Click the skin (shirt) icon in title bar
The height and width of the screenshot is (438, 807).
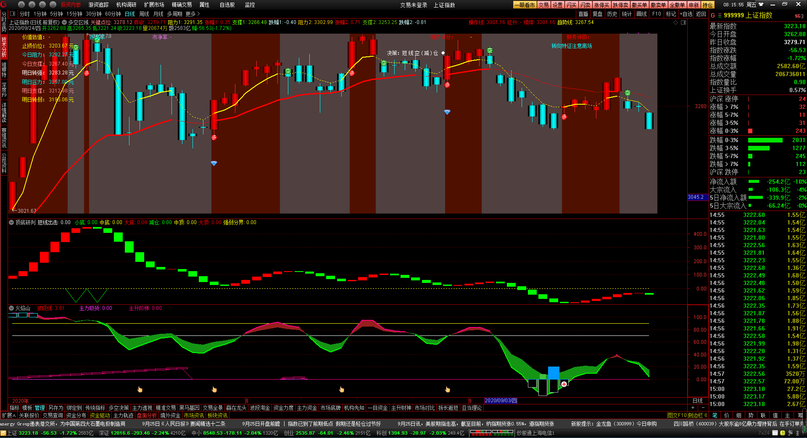pyautogui.click(x=761, y=5)
